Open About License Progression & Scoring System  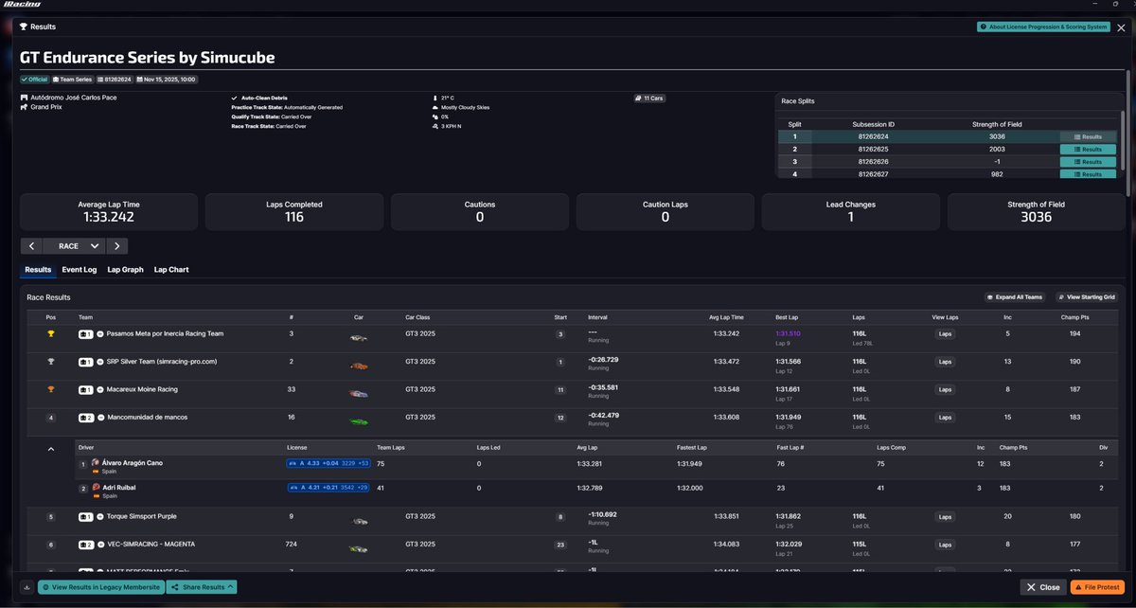tap(1043, 27)
